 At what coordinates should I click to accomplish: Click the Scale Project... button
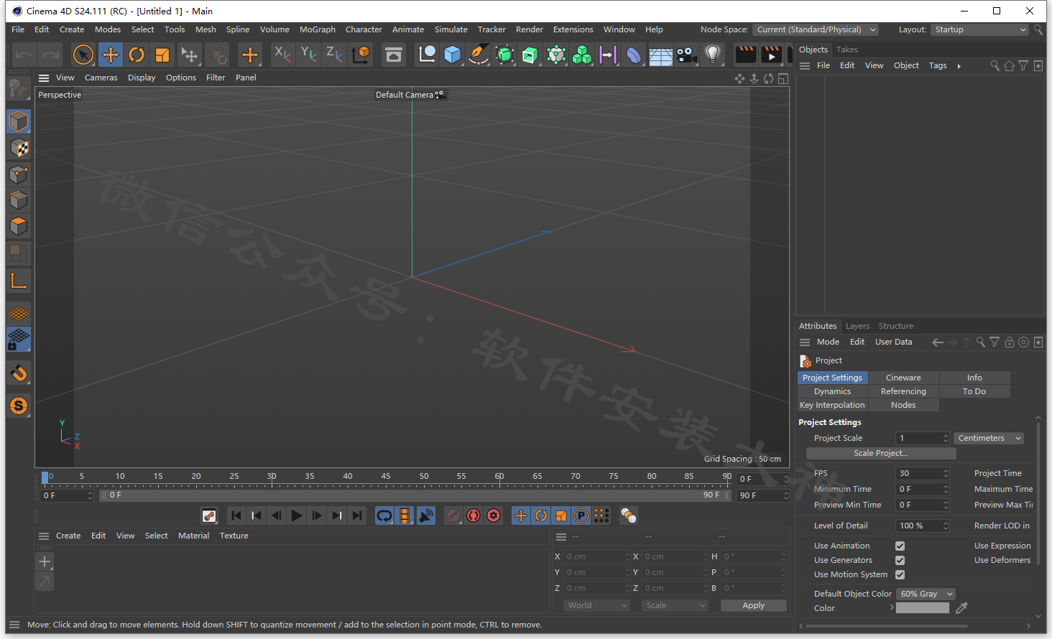[881, 453]
